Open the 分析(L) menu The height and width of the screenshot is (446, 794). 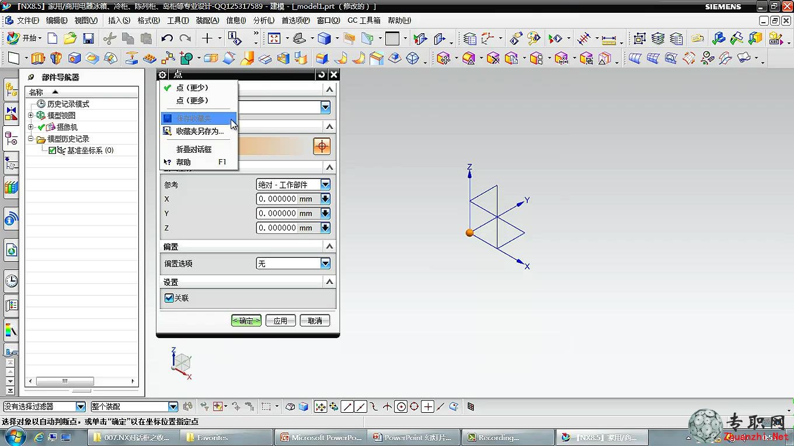(264, 20)
